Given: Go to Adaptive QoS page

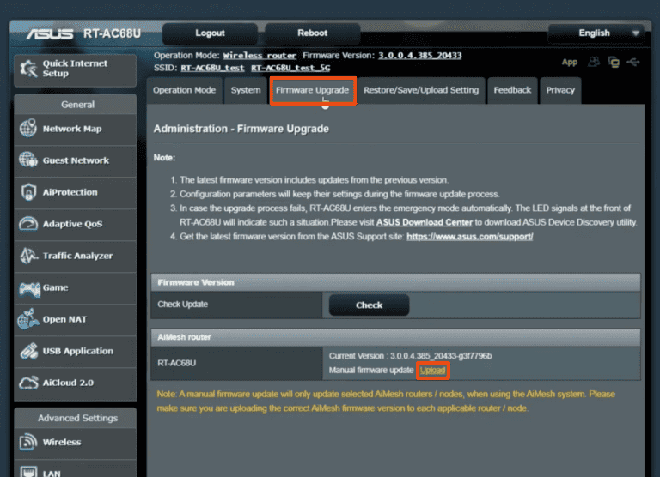Looking at the screenshot, I should click(x=74, y=224).
